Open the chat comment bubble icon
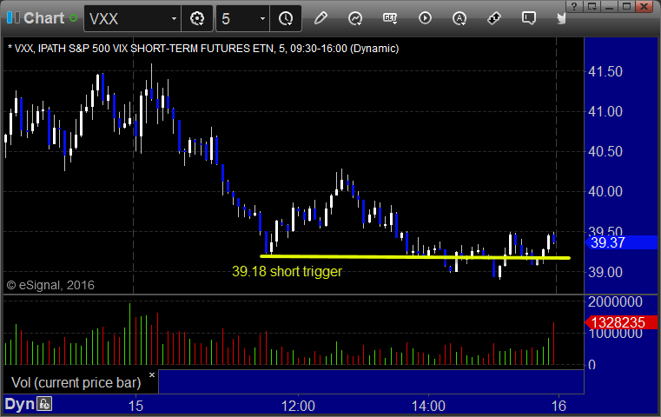The height and width of the screenshot is (417, 661). (529, 18)
